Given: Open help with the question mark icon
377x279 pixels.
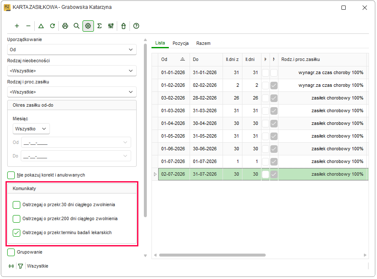Looking at the screenshot, I should coord(136,26).
